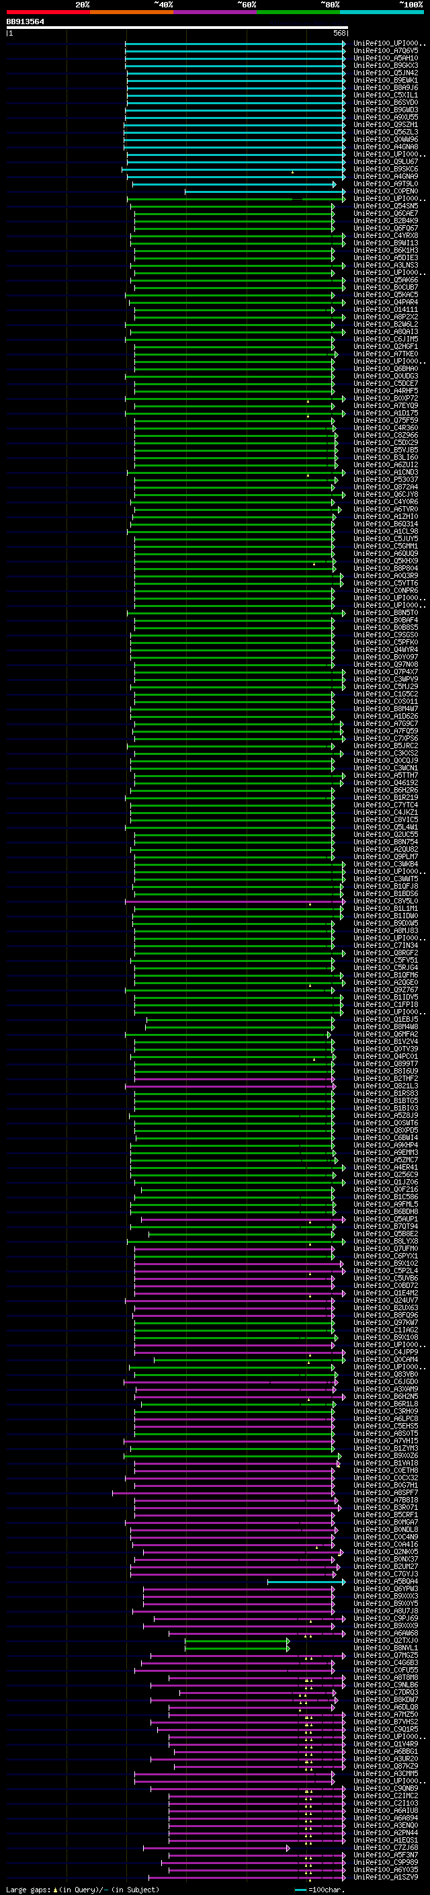Image resolution: width=430 pixels, height=1895 pixels.
Task: Click the green alignment bar for UniRef100_Q4PAR4
Action: (236, 303)
